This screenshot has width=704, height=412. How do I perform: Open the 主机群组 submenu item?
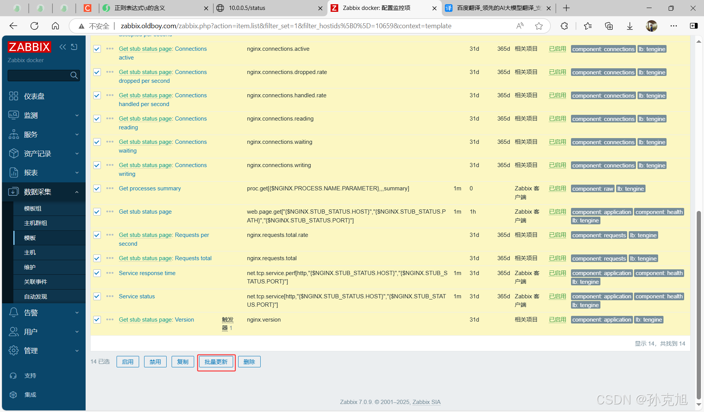49,223
